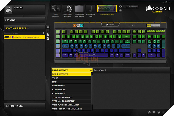174x116 pixels.
Task: Choose Void Playback Visualizer effect
Action: (71, 105)
